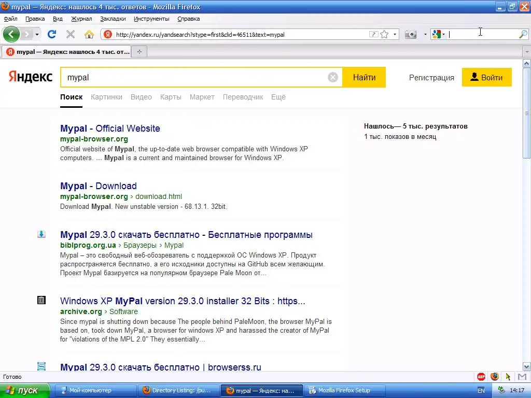
Task: Switch to the Картинки tab
Action: (x=106, y=97)
